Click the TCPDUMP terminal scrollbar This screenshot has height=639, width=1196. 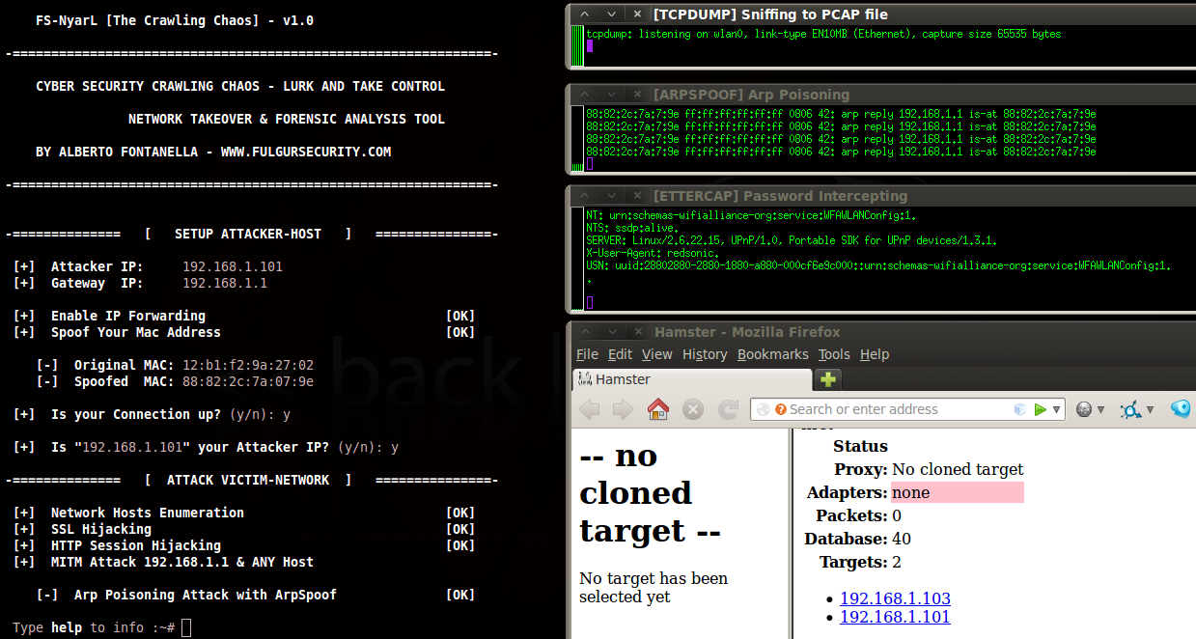[576, 47]
